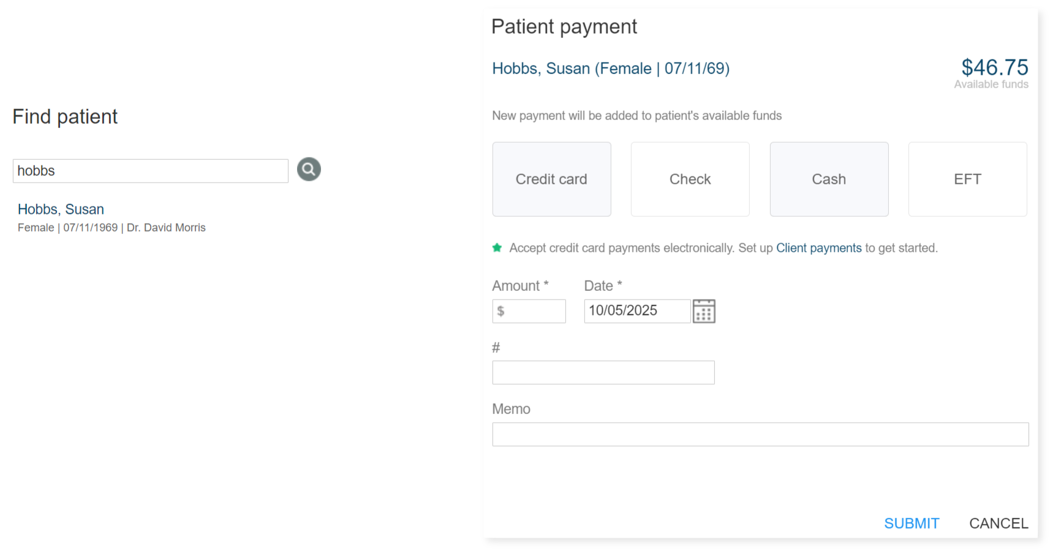Screen dimensions: 1050x550
Task: Open the date calendar picker icon
Action: coord(704,311)
